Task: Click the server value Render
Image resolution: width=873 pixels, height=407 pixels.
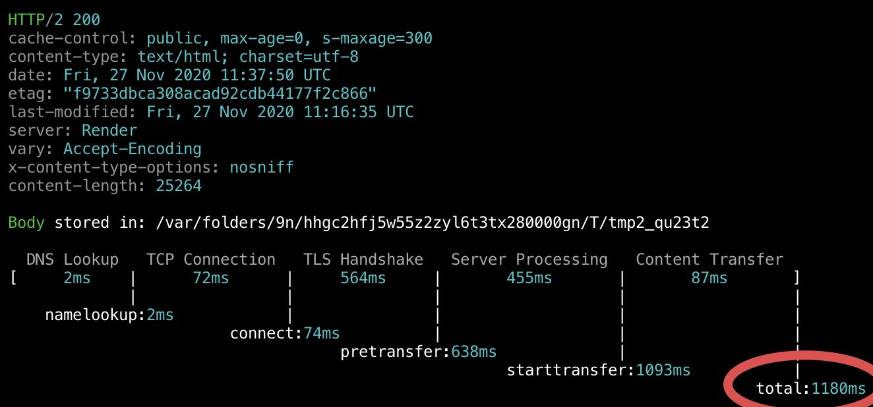Action: pos(109,130)
